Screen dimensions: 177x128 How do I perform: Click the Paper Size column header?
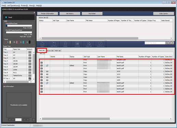click(20, 49)
